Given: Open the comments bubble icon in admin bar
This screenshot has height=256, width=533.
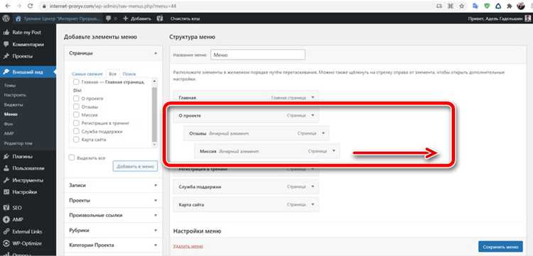Looking at the screenshot, I should click(x=108, y=18).
